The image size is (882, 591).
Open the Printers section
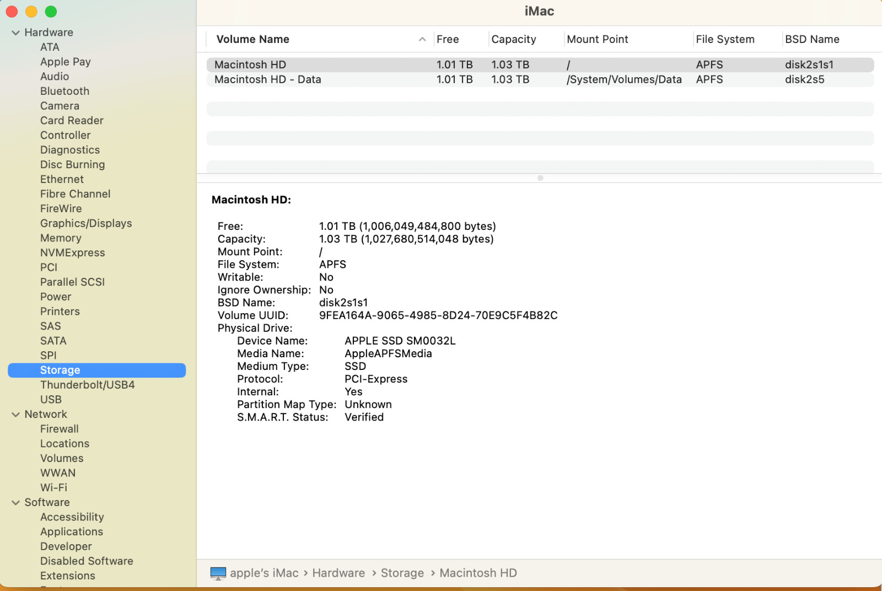60,311
